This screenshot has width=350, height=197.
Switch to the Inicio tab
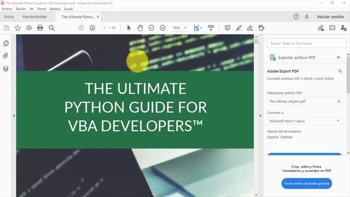click(x=9, y=17)
